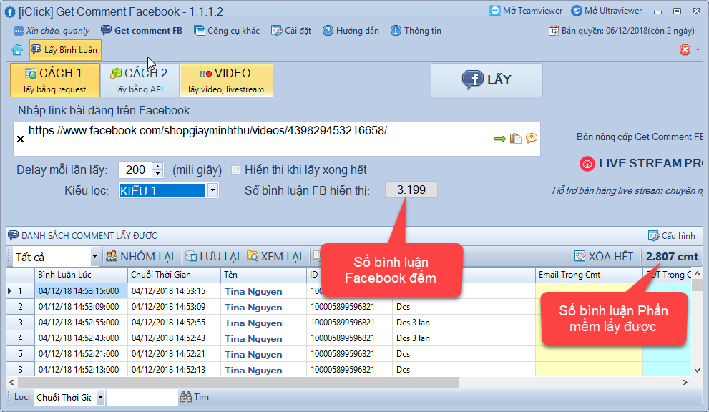The height and width of the screenshot is (412, 709).
Task: Open the Kiểu lọc KIỂU 1 dropdown
Action: [212, 190]
